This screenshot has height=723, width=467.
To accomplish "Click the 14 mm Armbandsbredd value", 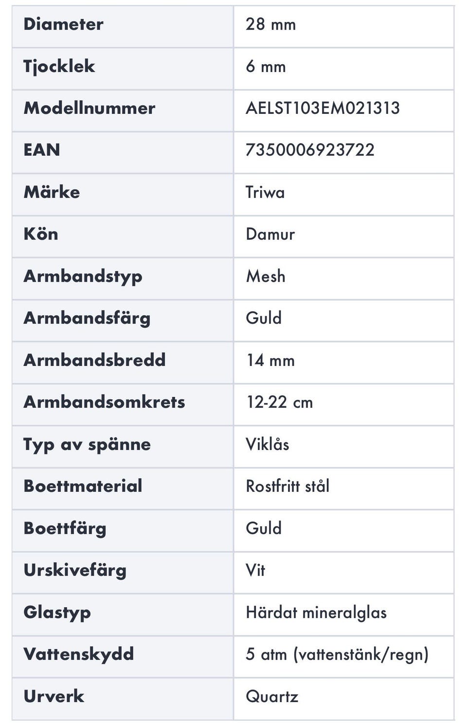I will coord(270,361).
